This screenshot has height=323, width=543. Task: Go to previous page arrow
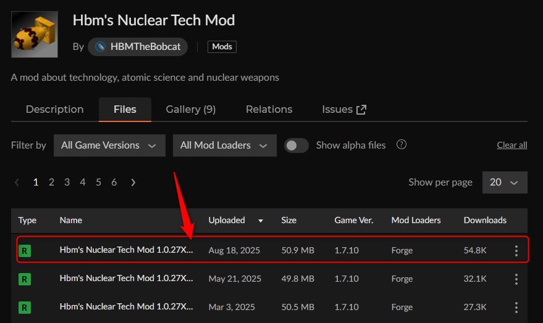point(17,182)
